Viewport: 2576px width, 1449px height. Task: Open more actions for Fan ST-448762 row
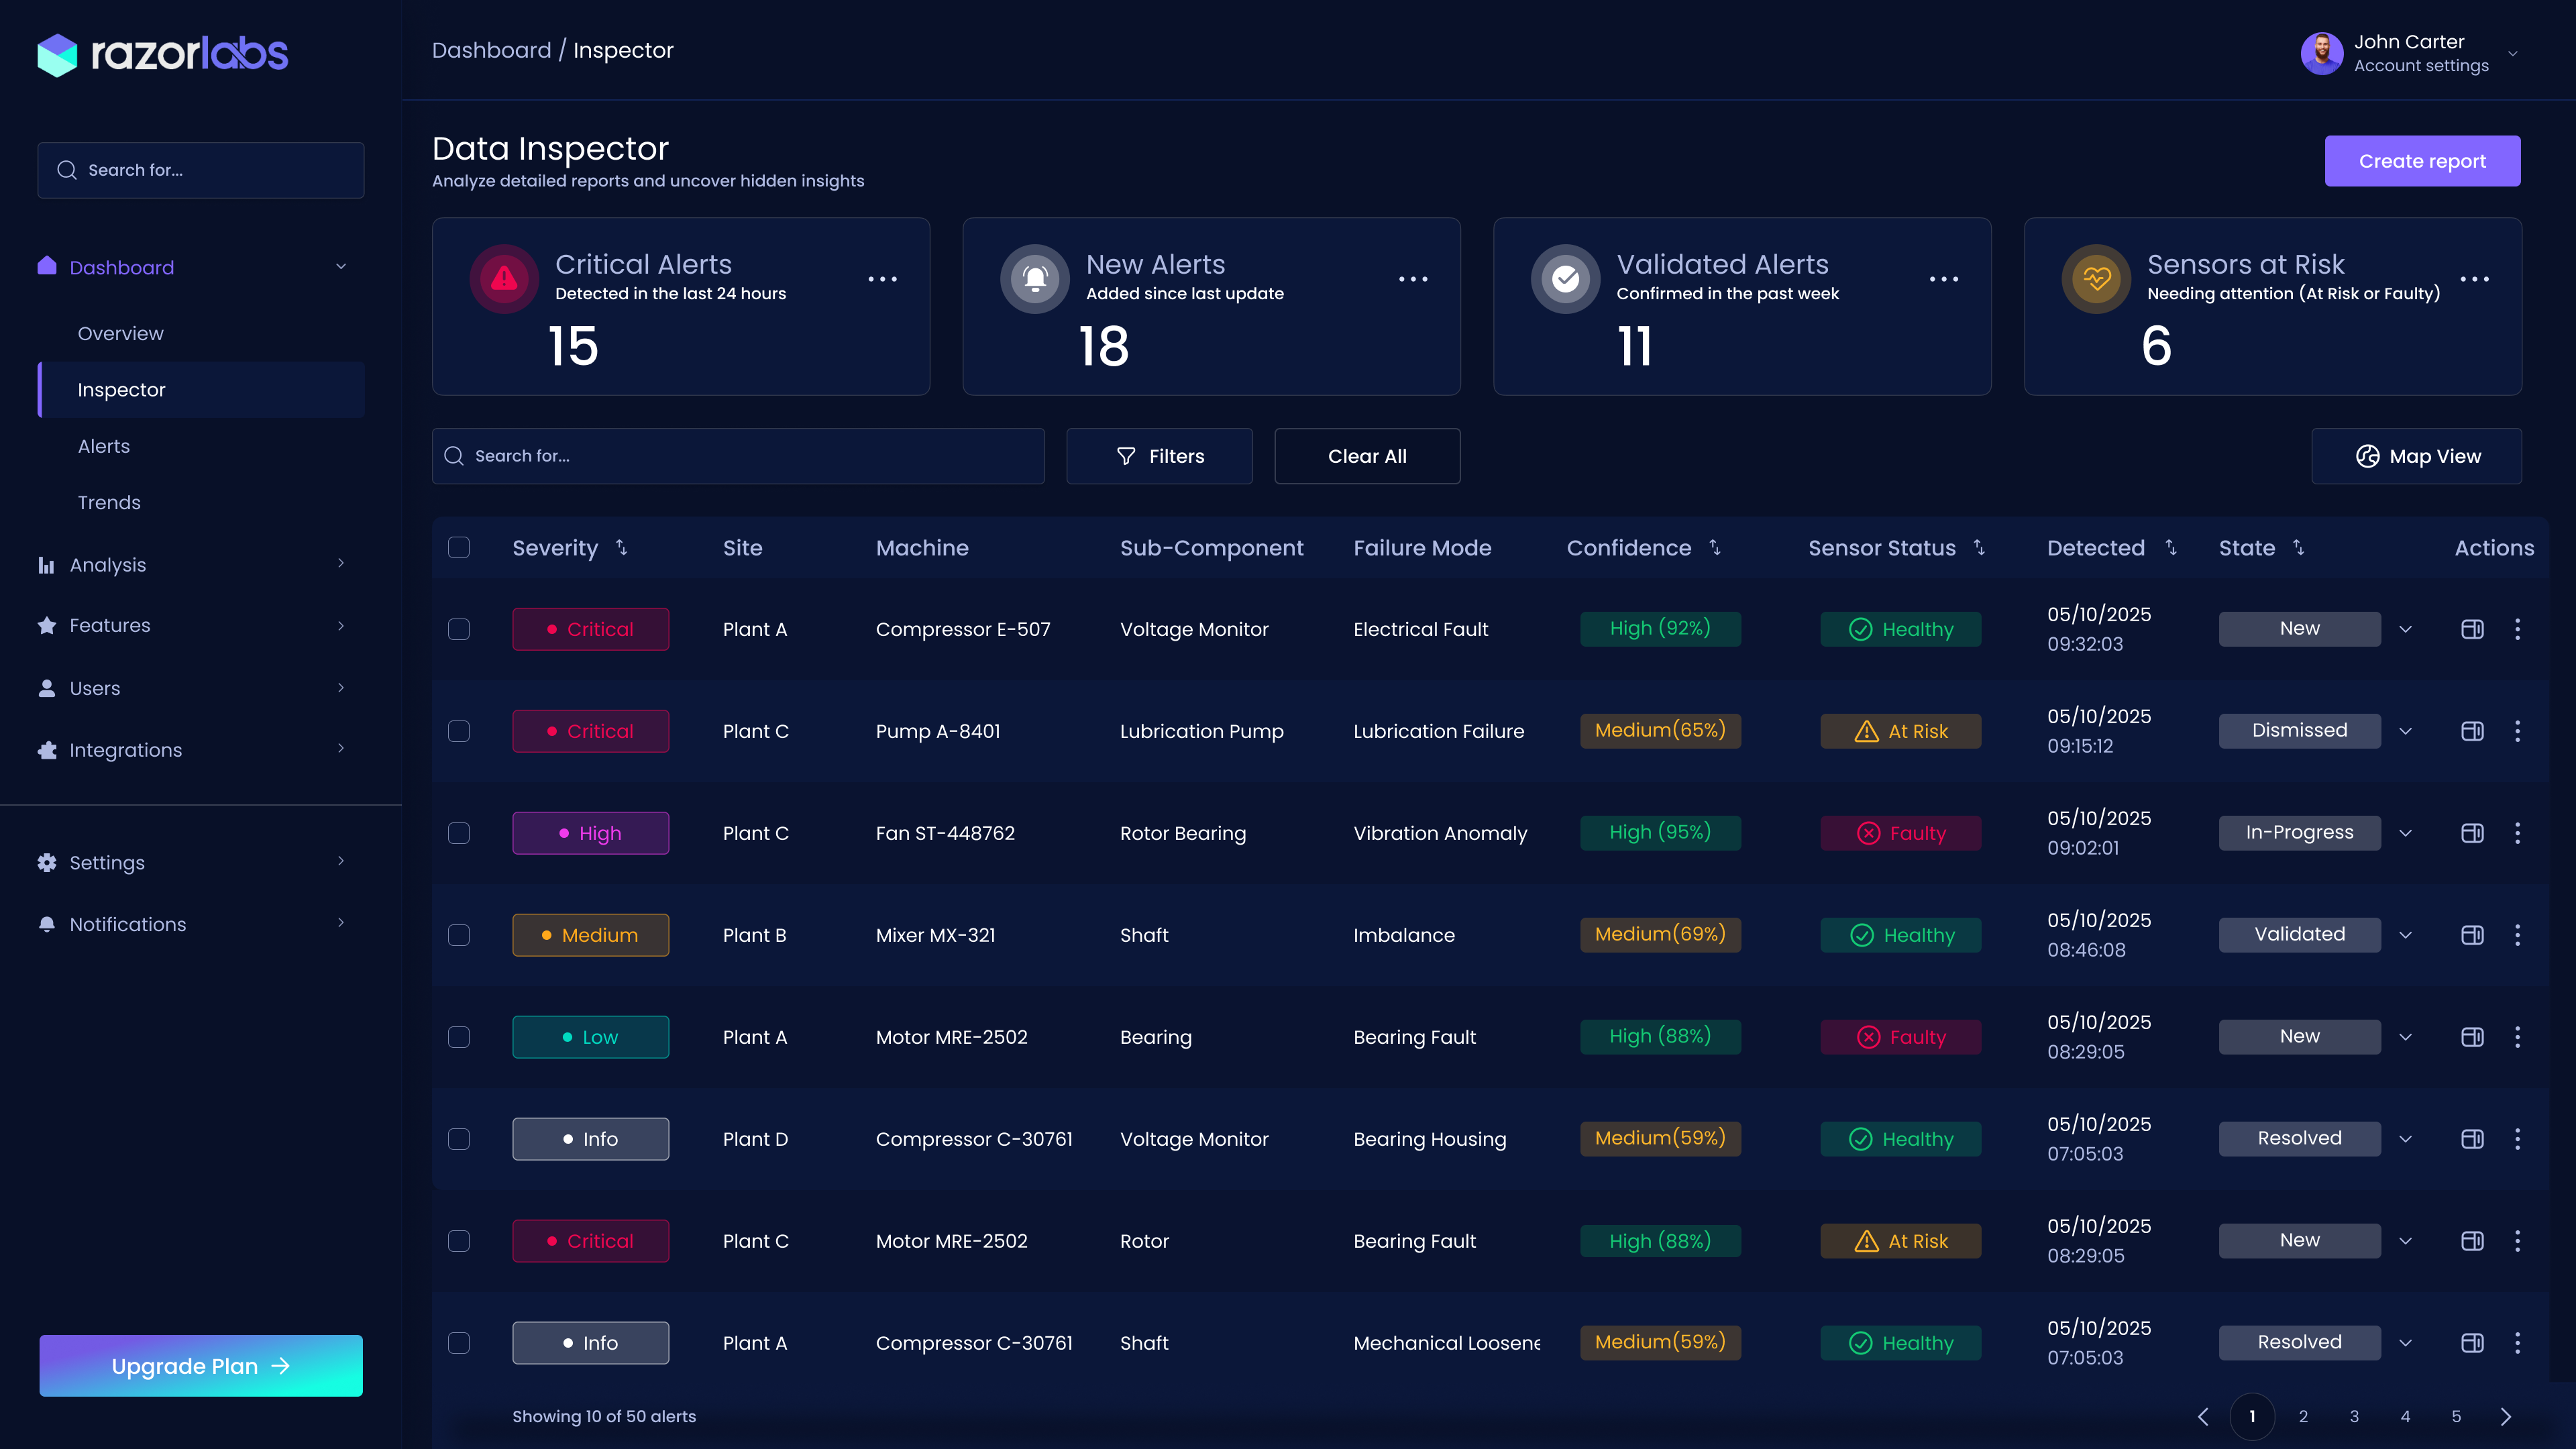2518,833
